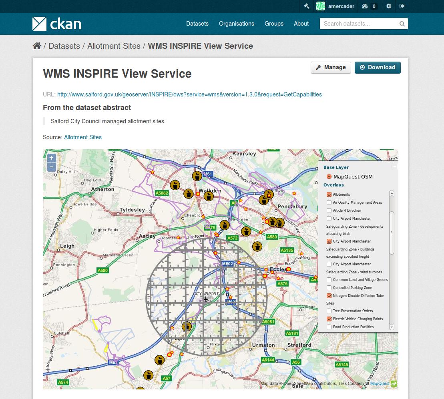Viewport: 444px width, 399px height.
Task: Click the overlays list scroll-down arrow
Action: tap(392, 327)
